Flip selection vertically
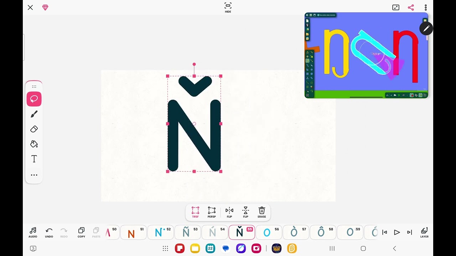 245,212
